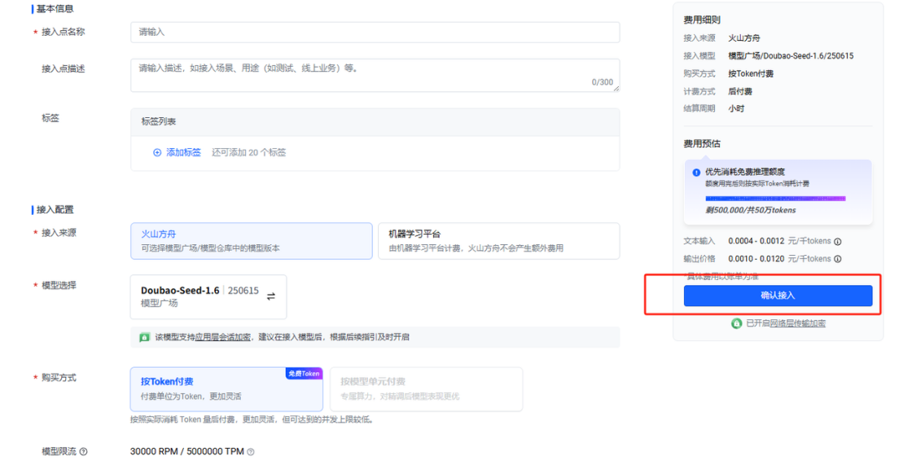
Task: Click the 应用层会话加密 link
Action: (222, 337)
